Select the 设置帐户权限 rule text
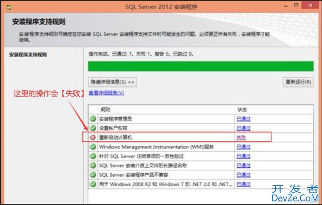The height and width of the screenshot is (205, 322). coord(113,128)
